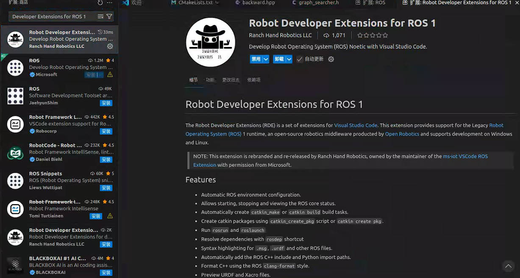Screen dimensions: 520x278
Task: Click ROS Snippets dotted circle icon
Action: coord(15,181)
